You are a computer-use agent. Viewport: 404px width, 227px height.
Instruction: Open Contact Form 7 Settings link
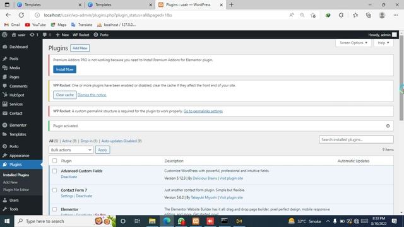tap(67, 196)
